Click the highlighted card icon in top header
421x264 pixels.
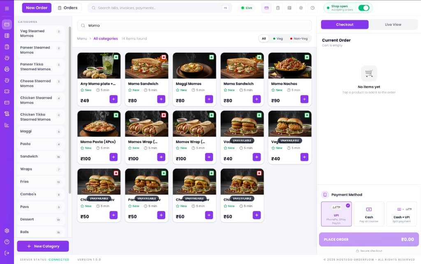(x=266, y=8)
